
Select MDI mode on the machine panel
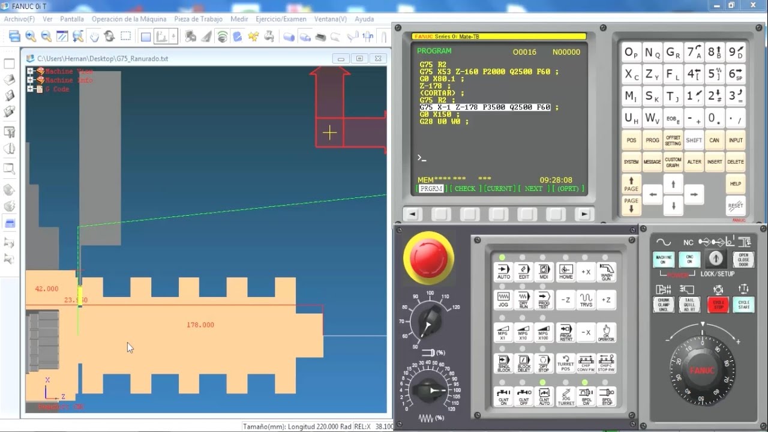click(x=544, y=272)
